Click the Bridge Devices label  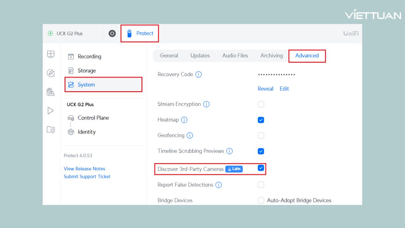pos(175,200)
